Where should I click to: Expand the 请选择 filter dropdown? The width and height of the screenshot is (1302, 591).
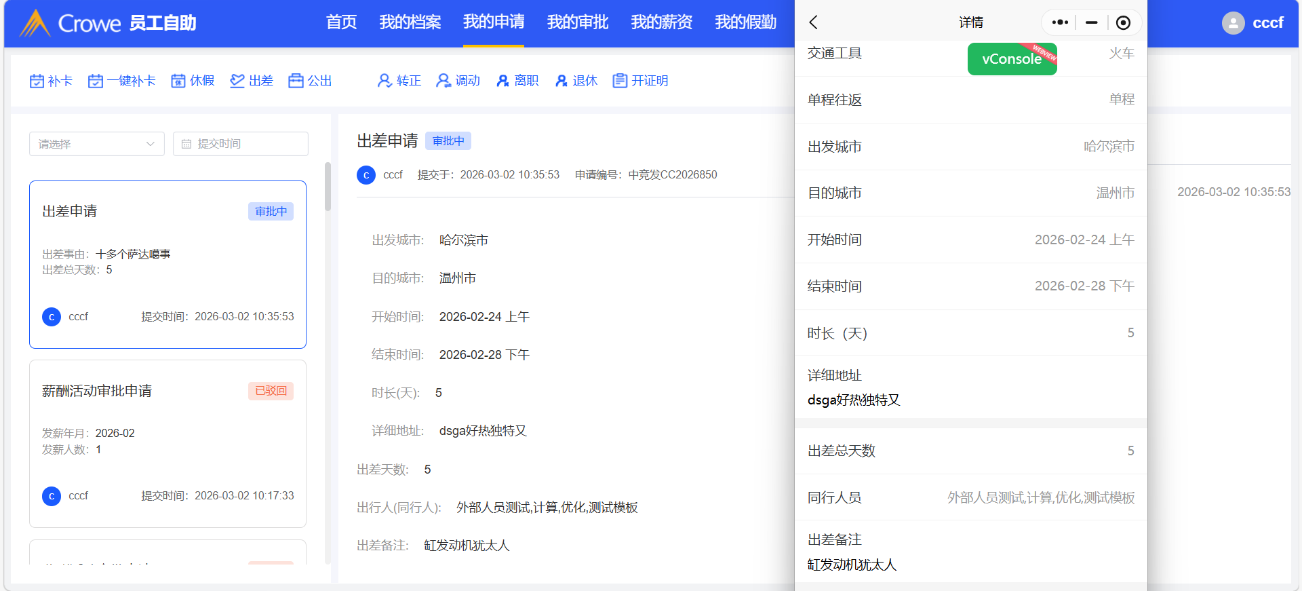[x=96, y=144]
